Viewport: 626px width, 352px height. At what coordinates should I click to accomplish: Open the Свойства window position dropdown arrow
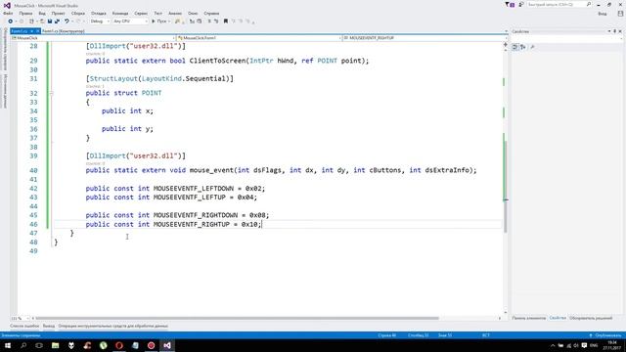click(x=609, y=31)
